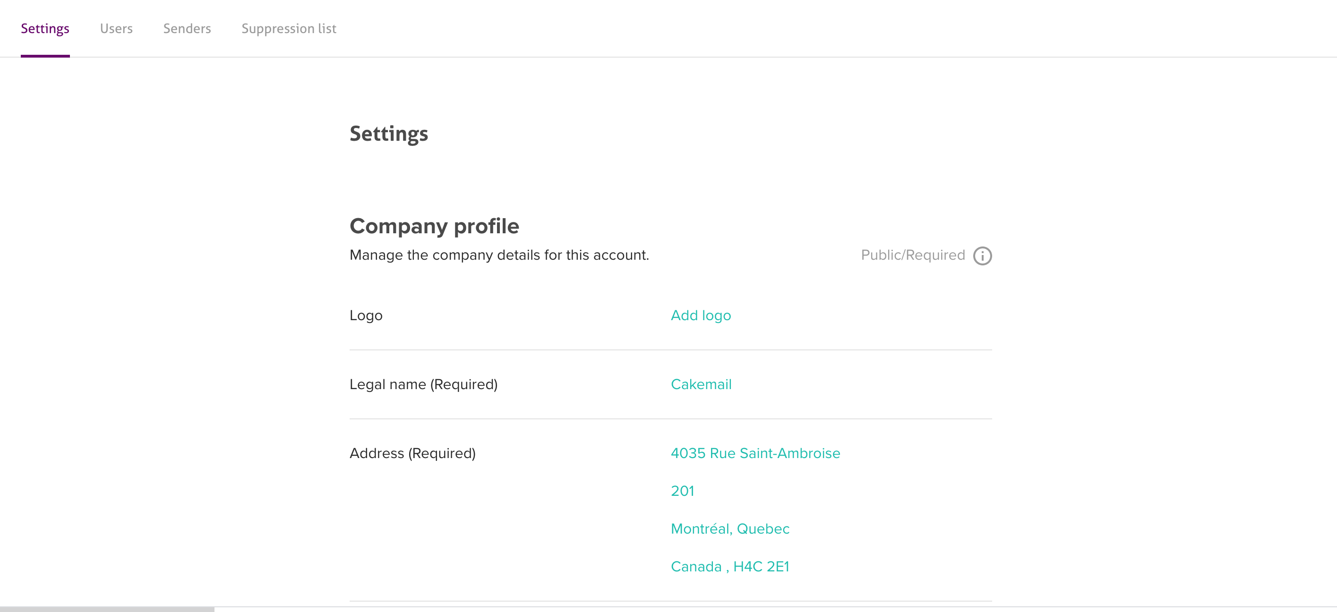Open the Users tab
The height and width of the screenshot is (612, 1337).
point(116,28)
